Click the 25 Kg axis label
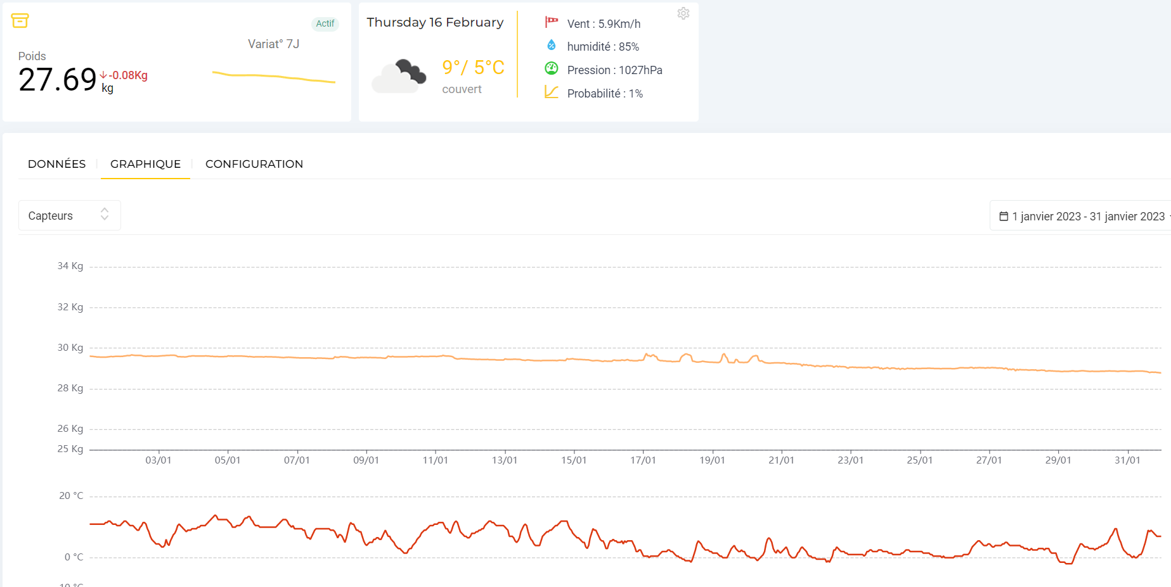This screenshot has width=1171, height=587. click(70, 449)
